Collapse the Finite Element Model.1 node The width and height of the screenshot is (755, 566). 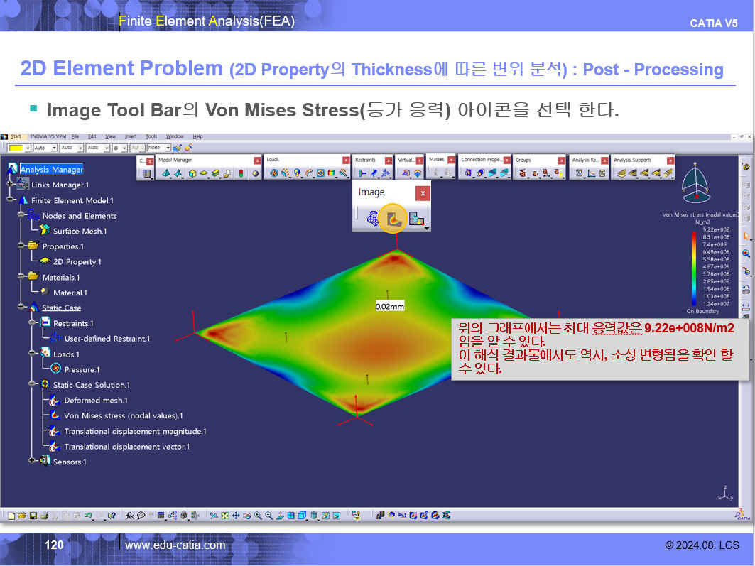coord(10,200)
